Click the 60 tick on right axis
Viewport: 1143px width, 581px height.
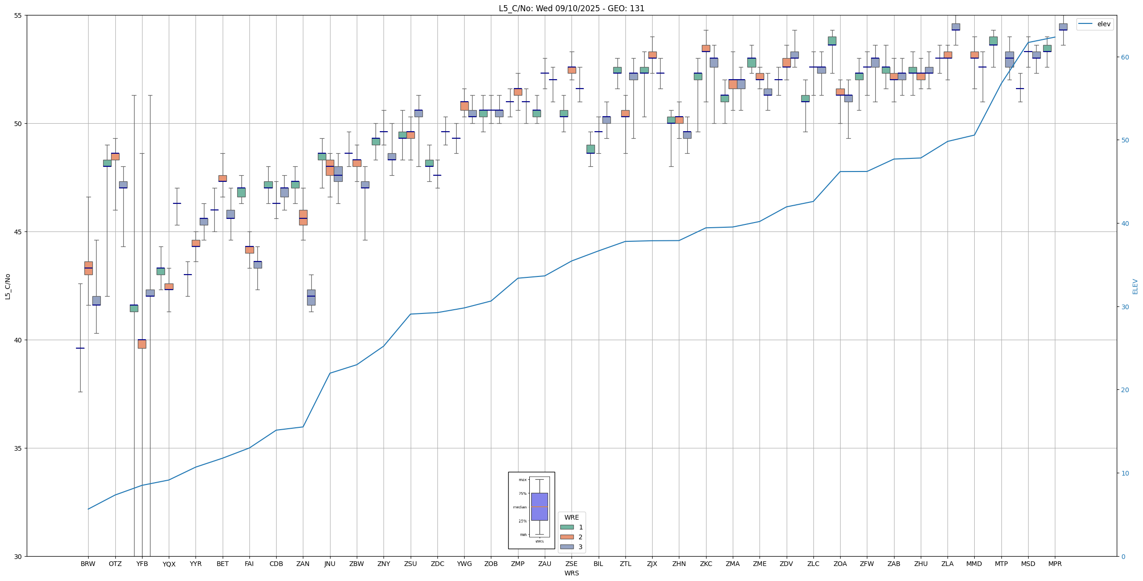pos(1124,57)
